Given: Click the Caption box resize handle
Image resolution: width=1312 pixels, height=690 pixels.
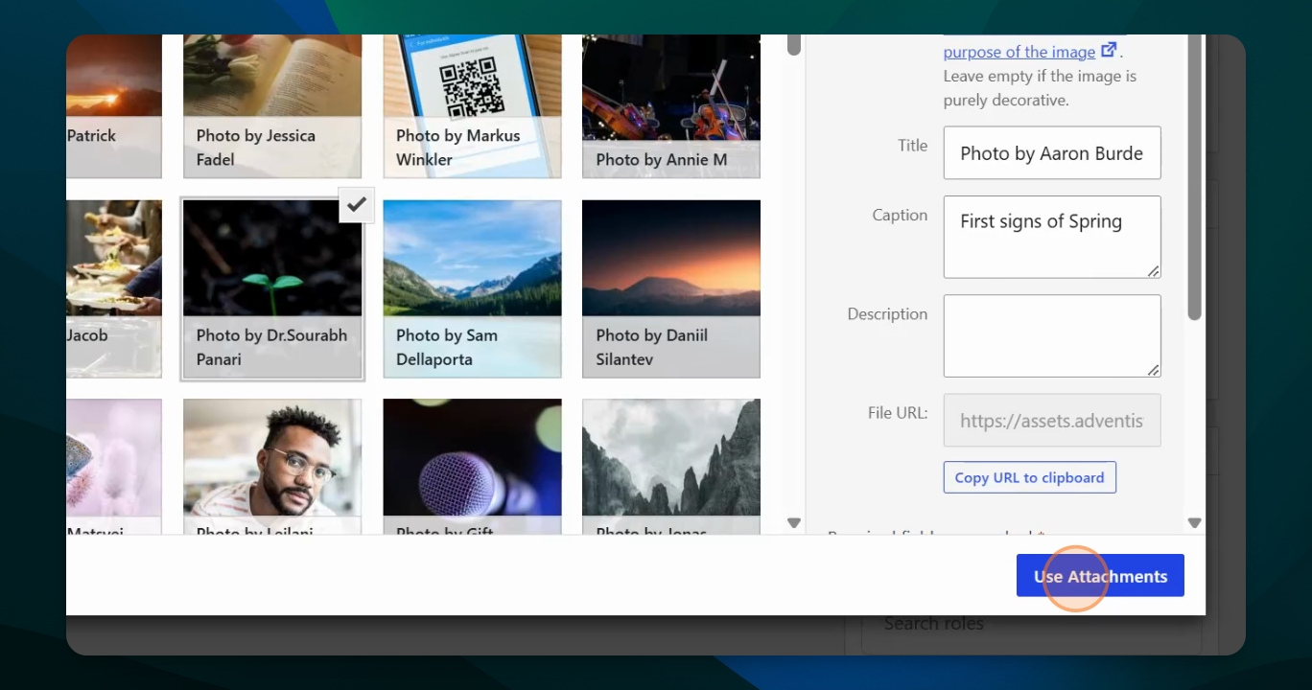Looking at the screenshot, I should coord(1153,271).
